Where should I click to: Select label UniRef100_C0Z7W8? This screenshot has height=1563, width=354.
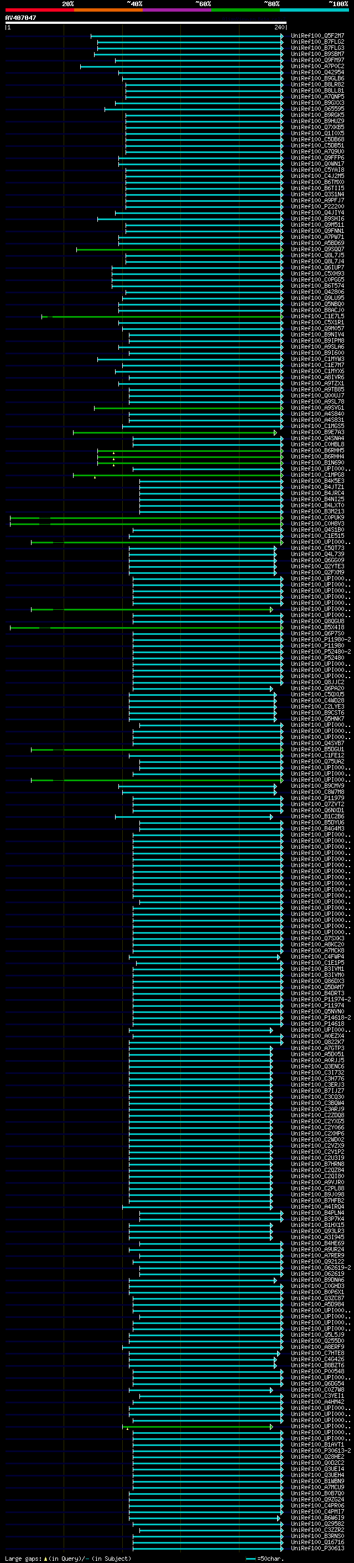click(x=317, y=1389)
